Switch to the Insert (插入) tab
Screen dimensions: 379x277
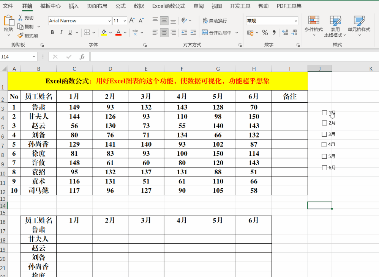(74, 6)
